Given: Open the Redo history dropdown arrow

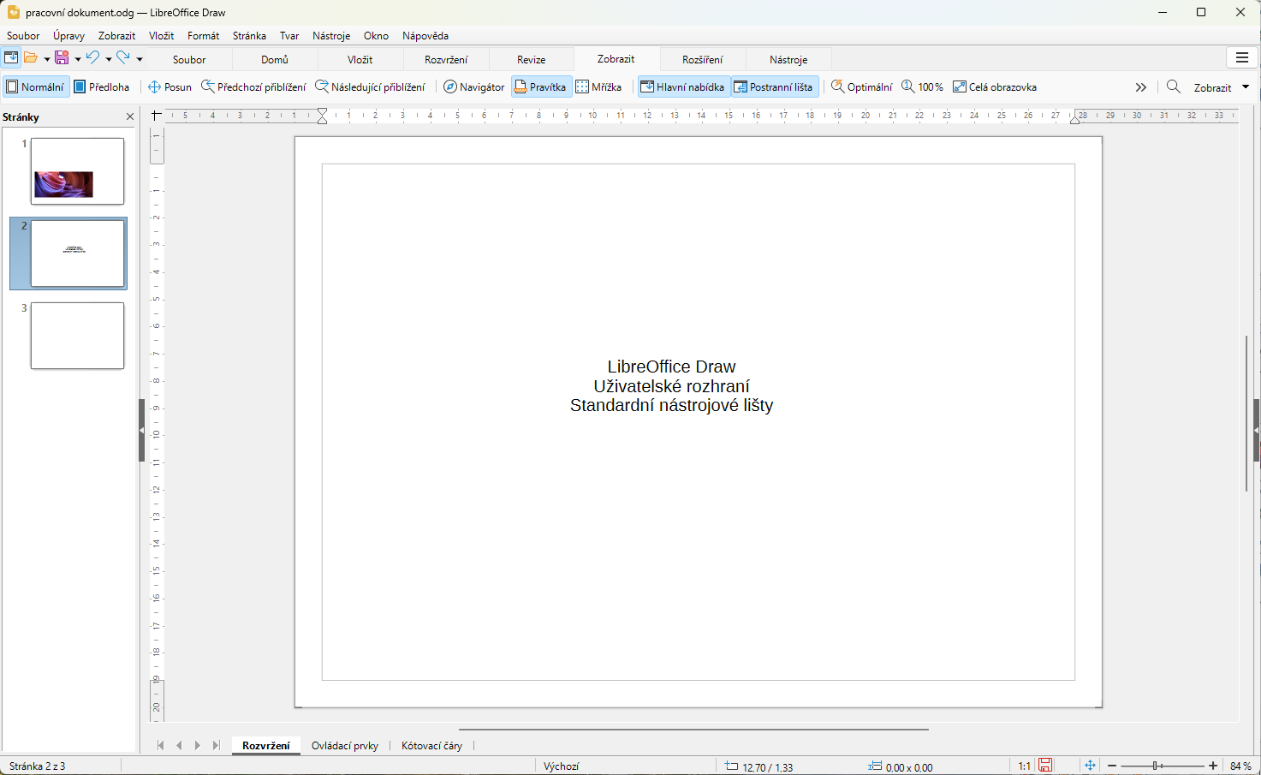Looking at the screenshot, I should pyautogui.click(x=139, y=59).
